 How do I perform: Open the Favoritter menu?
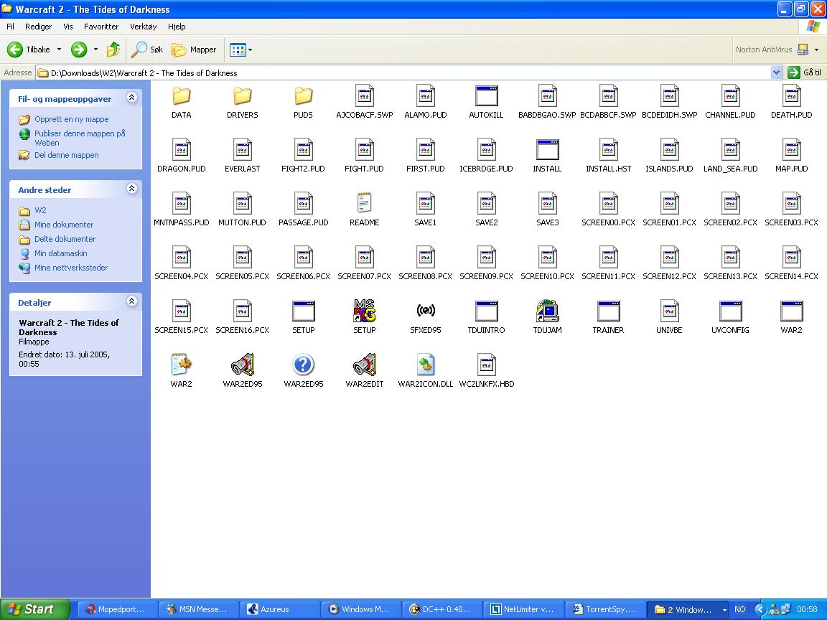[101, 27]
